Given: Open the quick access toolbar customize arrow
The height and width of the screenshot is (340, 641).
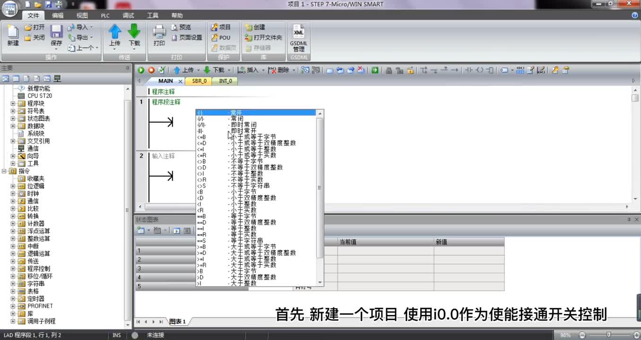Looking at the screenshot, I should coord(73,4).
